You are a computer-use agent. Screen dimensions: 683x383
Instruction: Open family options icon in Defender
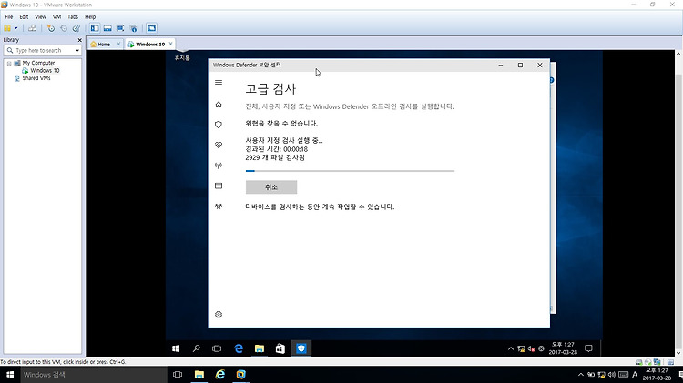pos(219,207)
